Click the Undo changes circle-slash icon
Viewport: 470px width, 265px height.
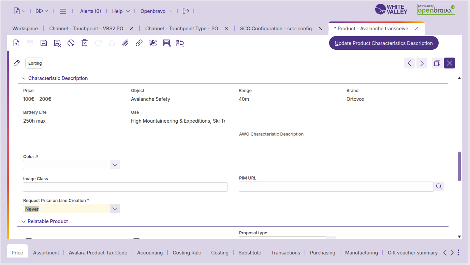[x=71, y=43]
